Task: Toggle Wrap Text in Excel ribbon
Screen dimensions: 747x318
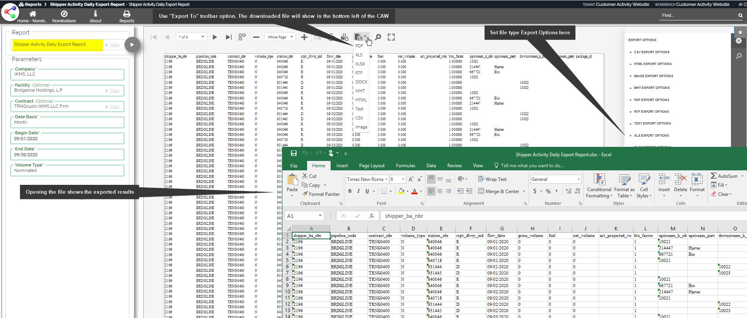Action: point(492,179)
